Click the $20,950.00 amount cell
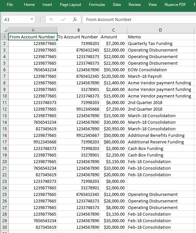Viewport: 196px width, 233px height. (114, 129)
